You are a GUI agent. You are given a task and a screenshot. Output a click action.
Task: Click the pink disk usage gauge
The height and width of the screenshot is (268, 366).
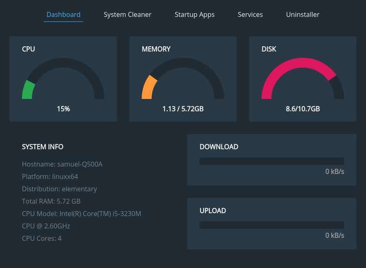click(302, 80)
